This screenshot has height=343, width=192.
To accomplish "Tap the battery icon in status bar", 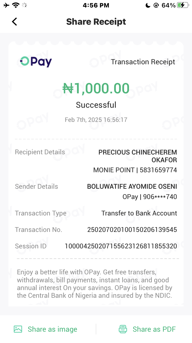I will 183,5.
